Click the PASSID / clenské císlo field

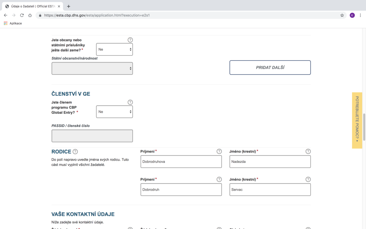[x=92, y=136]
